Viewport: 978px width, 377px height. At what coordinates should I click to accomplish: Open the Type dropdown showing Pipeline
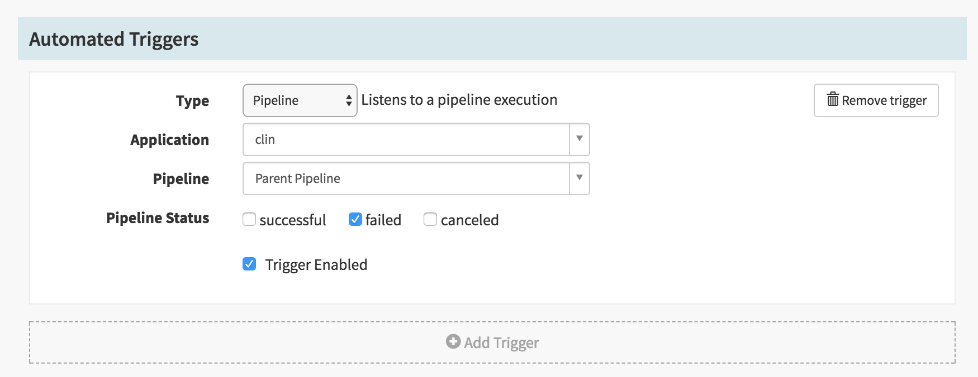[x=300, y=100]
